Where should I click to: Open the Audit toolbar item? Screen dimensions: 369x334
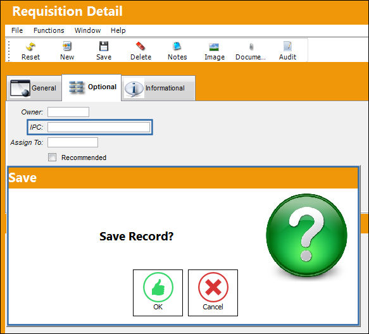pos(287,51)
